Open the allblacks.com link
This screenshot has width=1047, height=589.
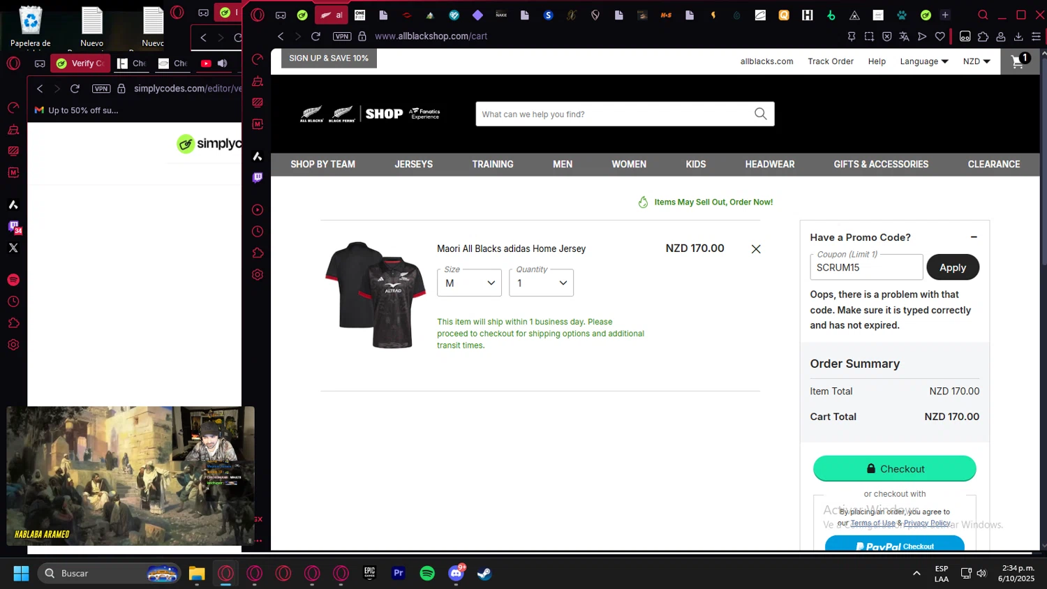click(766, 61)
